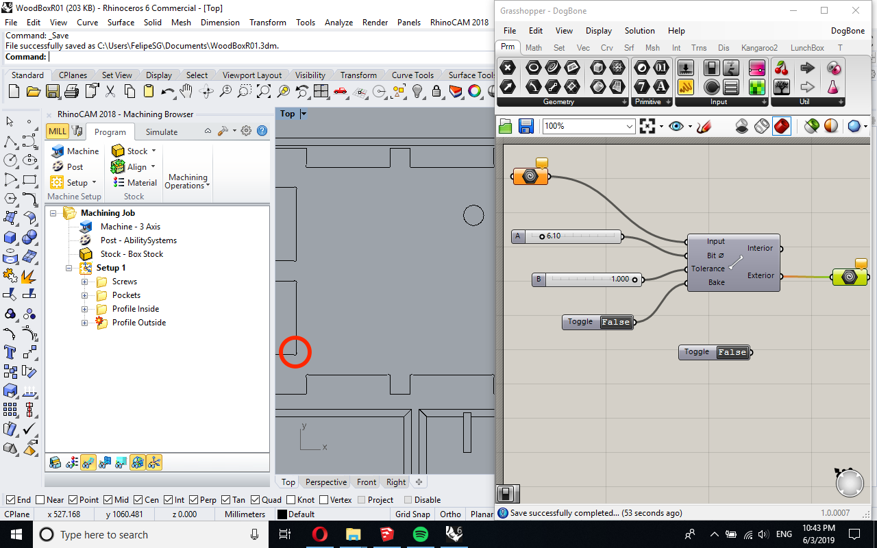Enable the Near osnap checkbox
877x548 pixels.
coord(40,500)
